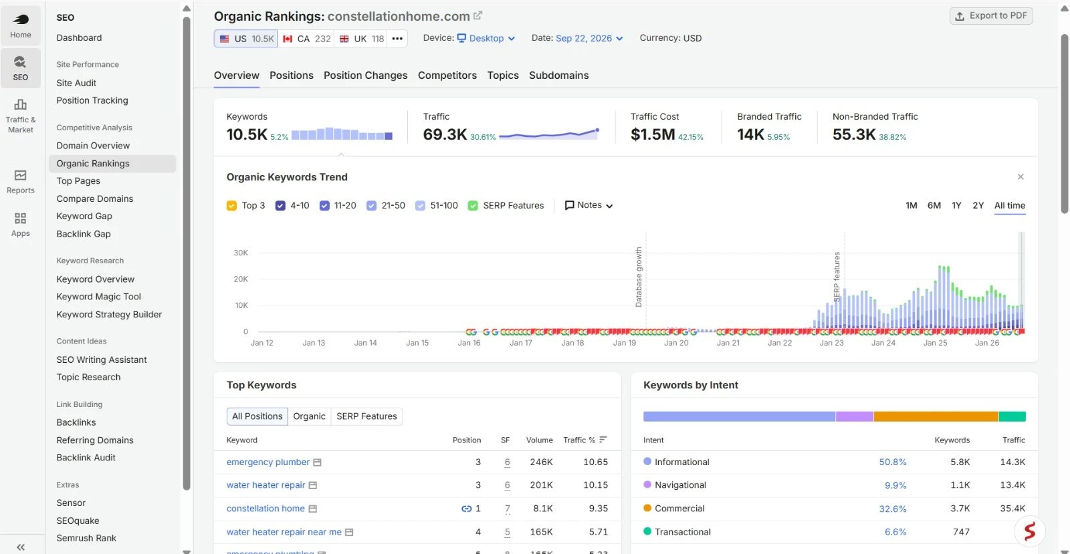Open external link icon next to constellationhome.com
This screenshot has width=1070, height=554.
pos(477,15)
